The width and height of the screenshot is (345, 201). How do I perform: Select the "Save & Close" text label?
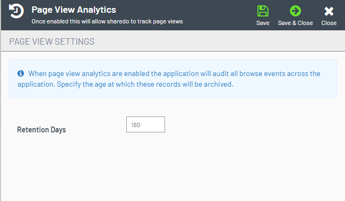(295, 23)
